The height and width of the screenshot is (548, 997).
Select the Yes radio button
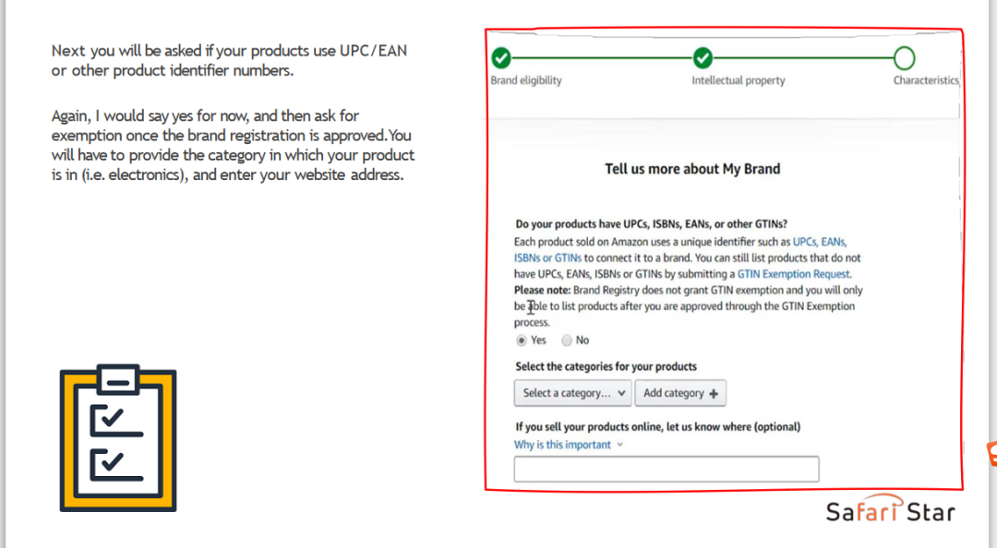point(523,340)
